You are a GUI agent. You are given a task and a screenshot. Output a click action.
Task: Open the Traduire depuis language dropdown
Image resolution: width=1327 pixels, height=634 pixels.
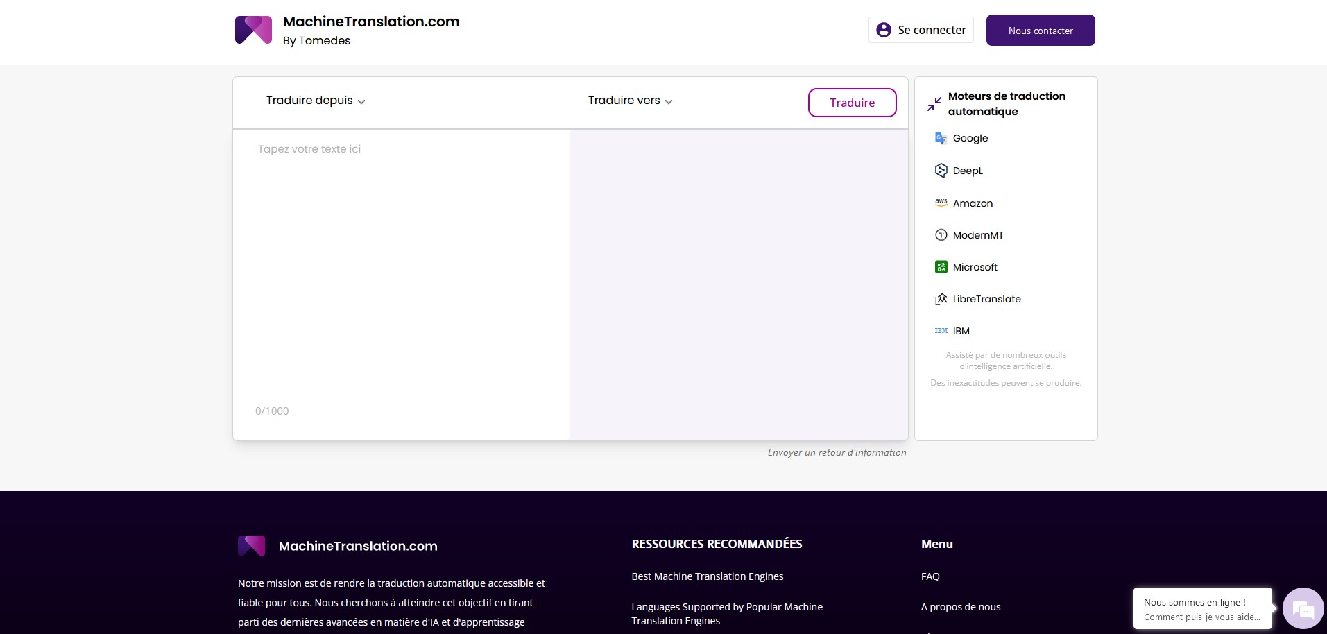pyautogui.click(x=316, y=101)
